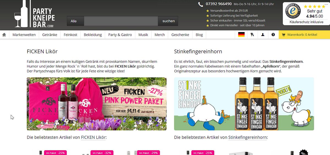Switch language via the German flag
Screen dimensions: 330x155
[241, 35]
